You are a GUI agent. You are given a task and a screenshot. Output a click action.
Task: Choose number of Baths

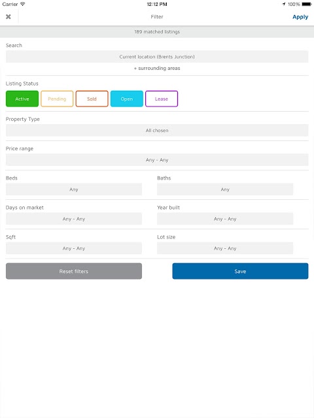tap(225, 189)
